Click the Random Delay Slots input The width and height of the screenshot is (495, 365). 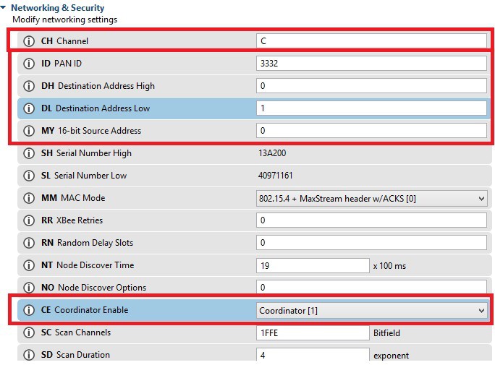[371, 243]
